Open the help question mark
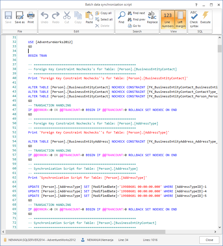223x246 pixels. coord(196,5)
